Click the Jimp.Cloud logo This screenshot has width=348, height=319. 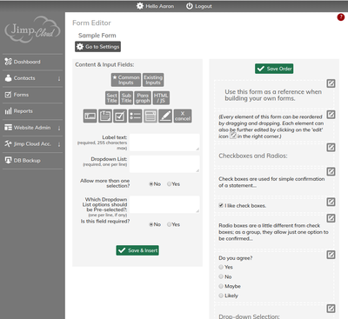click(x=32, y=30)
